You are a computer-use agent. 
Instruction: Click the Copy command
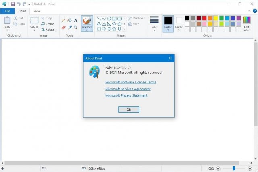point(19,24)
